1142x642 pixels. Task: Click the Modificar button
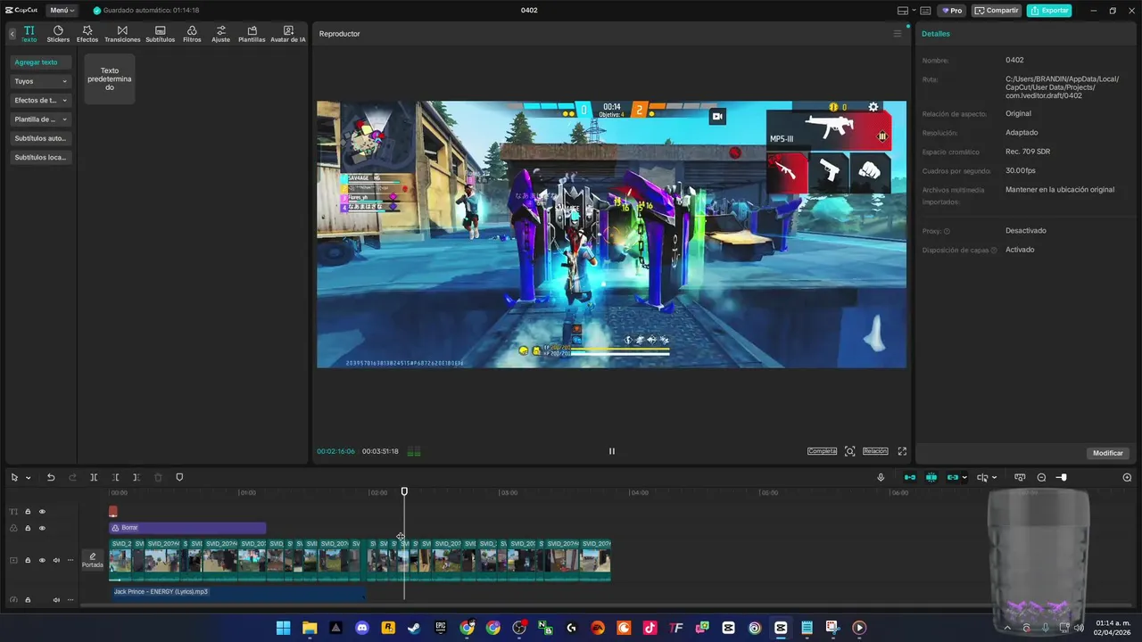[x=1108, y=453]
